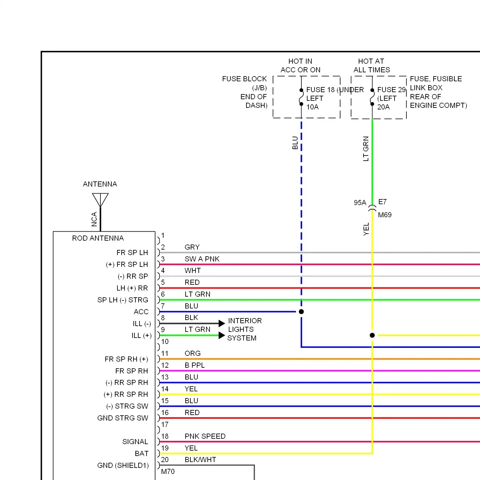This screenshot has height=480, width=480.
Task: Click the vertical LT GRN wire label
Action: point(366,148)
